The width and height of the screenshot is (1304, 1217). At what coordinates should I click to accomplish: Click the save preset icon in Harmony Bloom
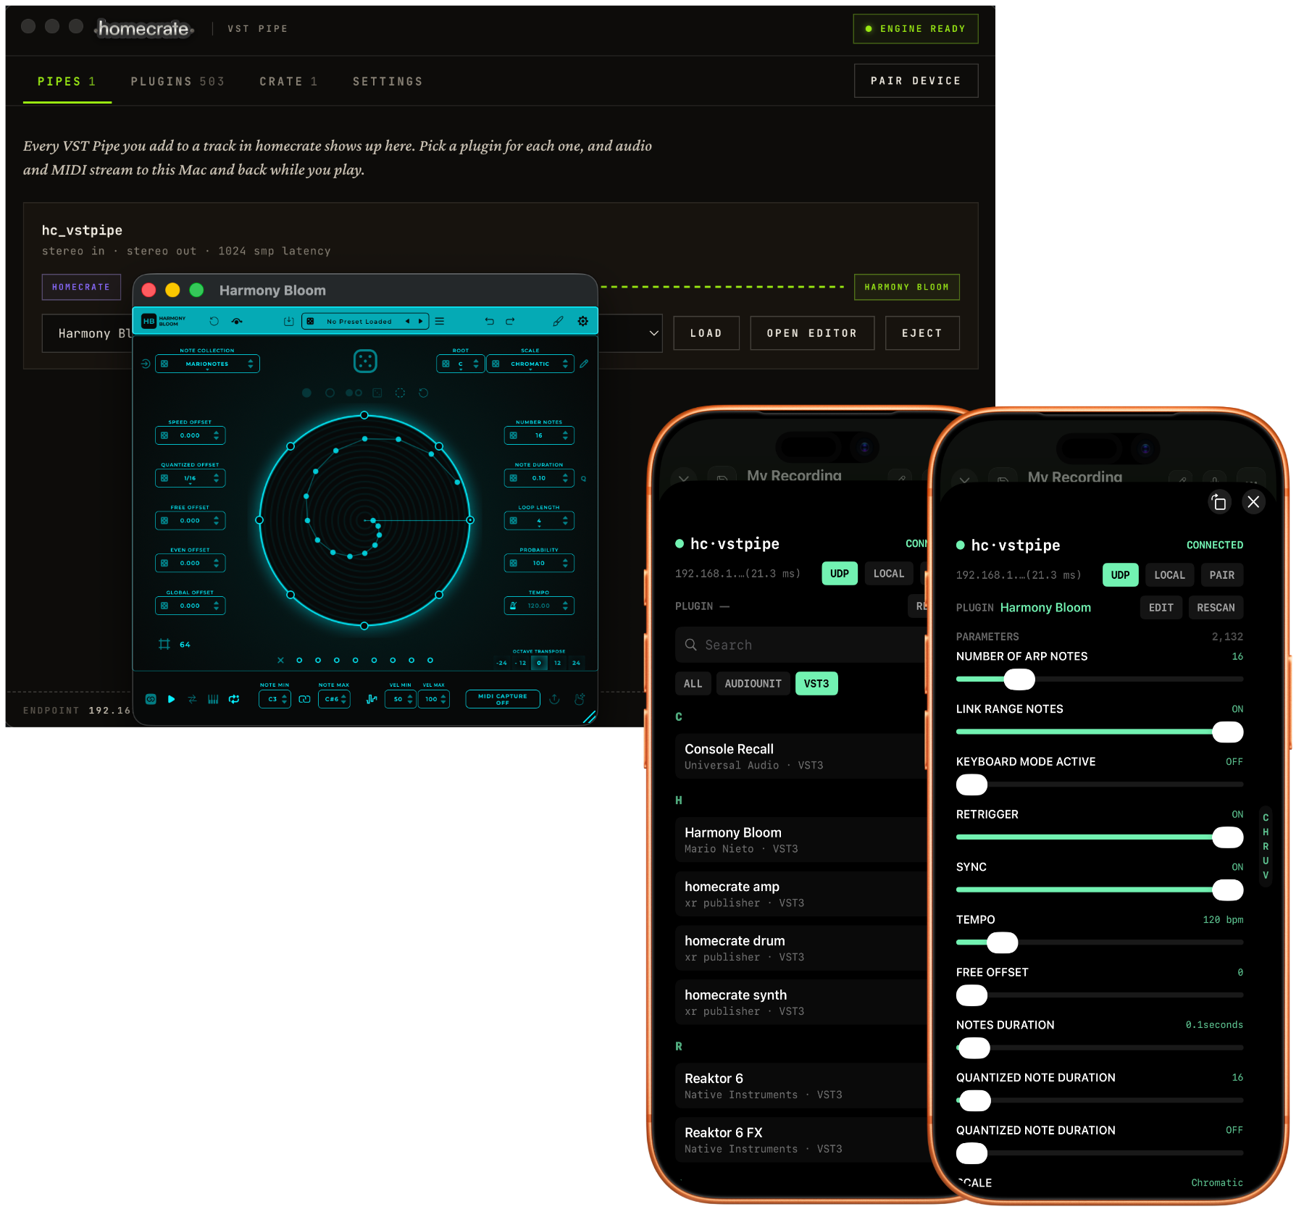288,321
